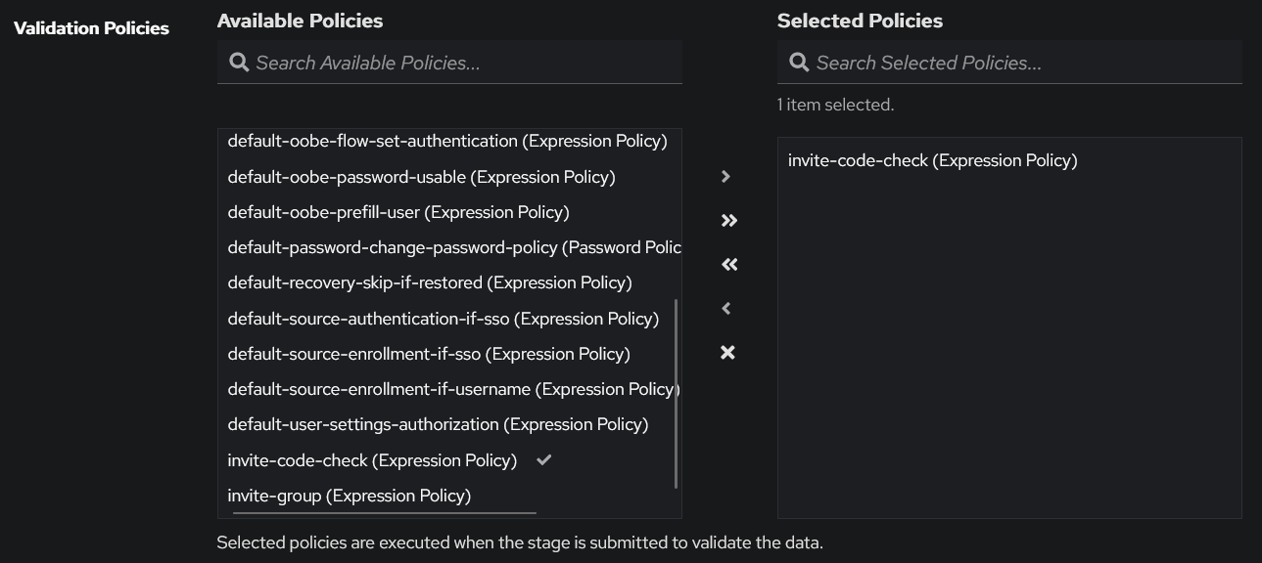Click the magnifier icon in Available Policies search
The width and height of the screenshot is (1262, 563).
point(239,62)
